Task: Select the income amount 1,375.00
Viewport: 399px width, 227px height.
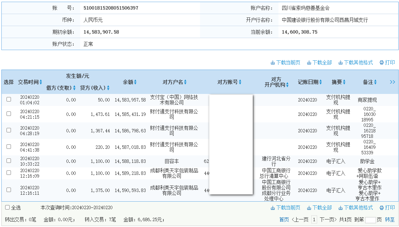Action: pyautogui.click(x=100, y=190)
